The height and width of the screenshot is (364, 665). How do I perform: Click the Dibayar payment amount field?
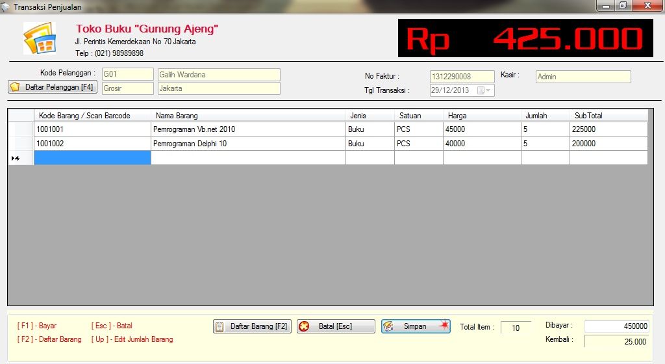[616, 326]
